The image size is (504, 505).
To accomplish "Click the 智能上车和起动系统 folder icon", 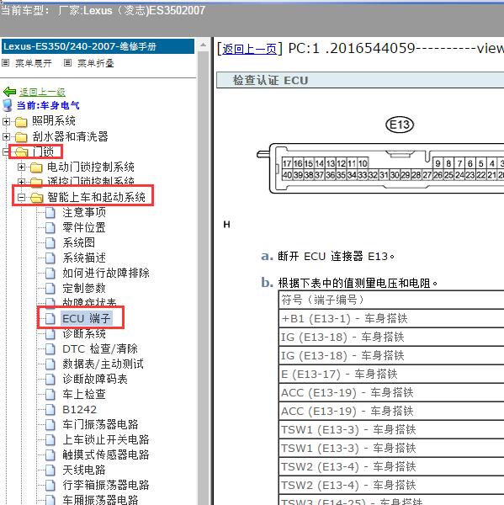I will coord(37,198).
